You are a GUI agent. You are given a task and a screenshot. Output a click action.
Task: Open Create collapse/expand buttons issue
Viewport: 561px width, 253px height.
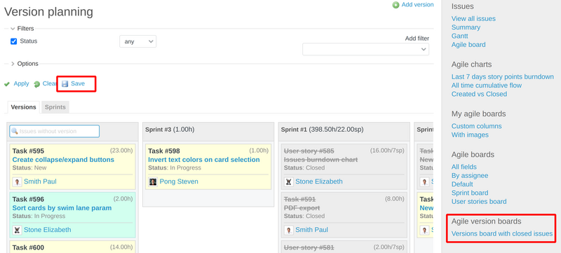(63, 159)
